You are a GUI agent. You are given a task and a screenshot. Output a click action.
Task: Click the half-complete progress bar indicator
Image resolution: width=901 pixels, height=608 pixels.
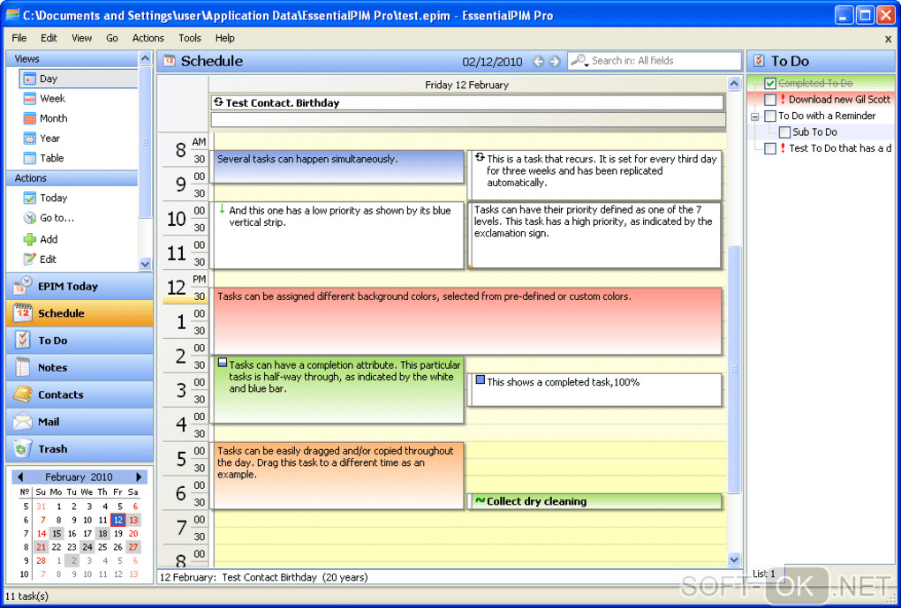pos(223,363)
